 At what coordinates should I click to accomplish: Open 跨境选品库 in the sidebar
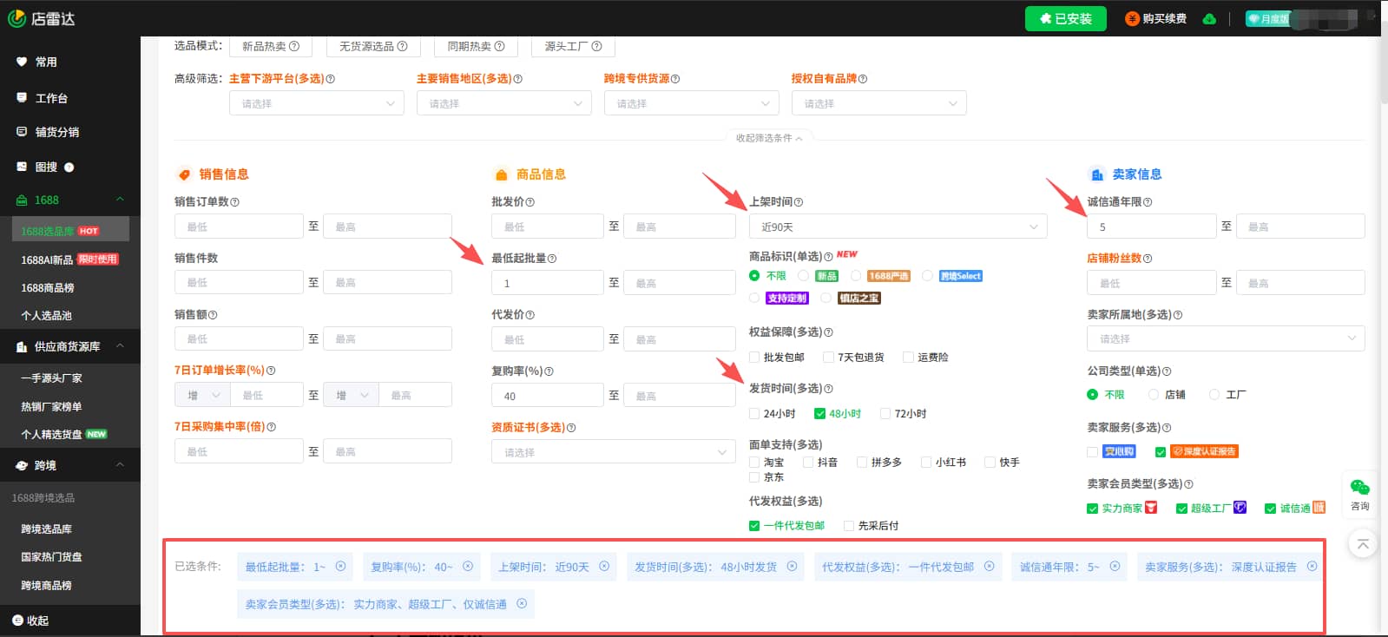tap(47, 529)
